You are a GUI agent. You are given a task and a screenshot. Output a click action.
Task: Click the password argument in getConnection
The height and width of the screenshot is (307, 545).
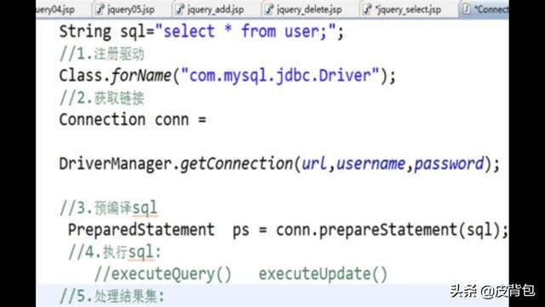click(449, 165)
